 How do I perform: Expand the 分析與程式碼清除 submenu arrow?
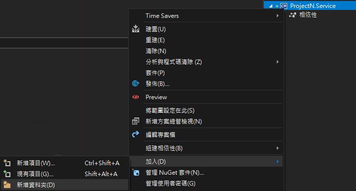[x=277, y=62]
